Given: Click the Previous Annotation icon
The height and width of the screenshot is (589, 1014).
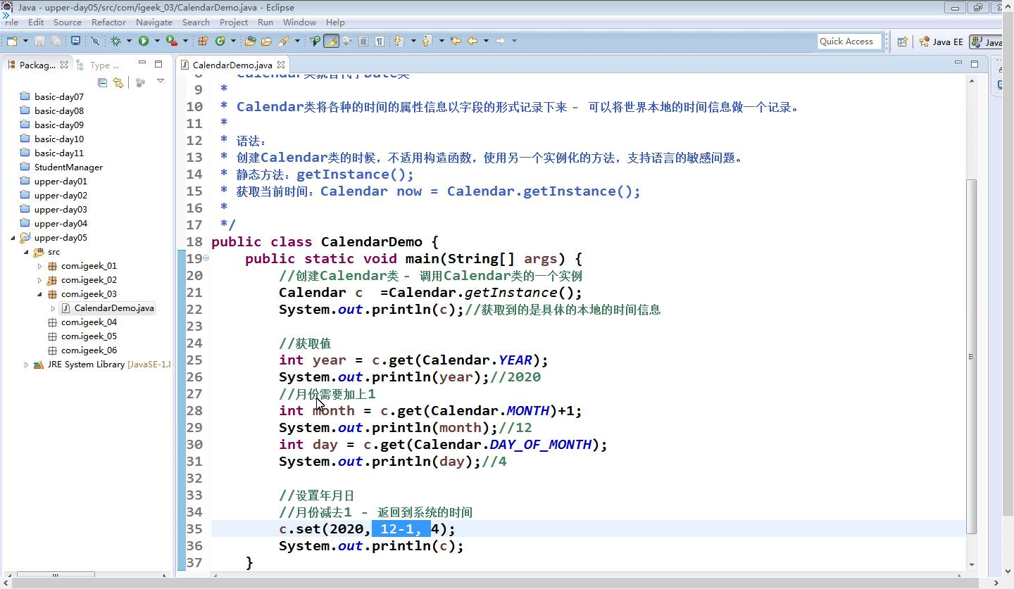Looking at the screenshot, I should pyautogui.click(x=426, y=42).
